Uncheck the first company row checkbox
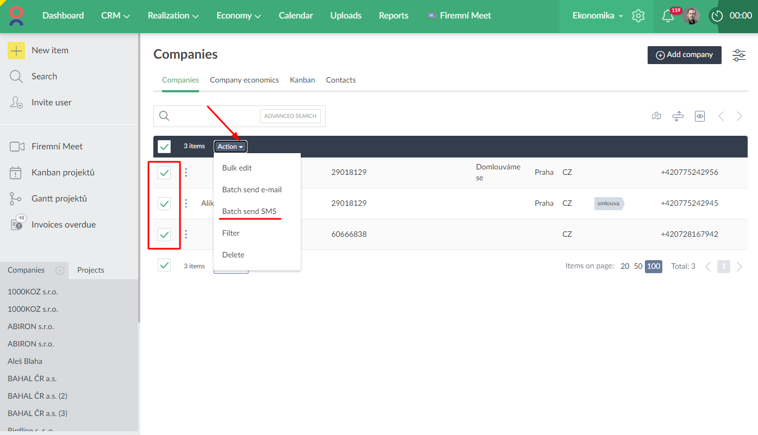This screenshot has height=435, width=758. tap(164, 173)
